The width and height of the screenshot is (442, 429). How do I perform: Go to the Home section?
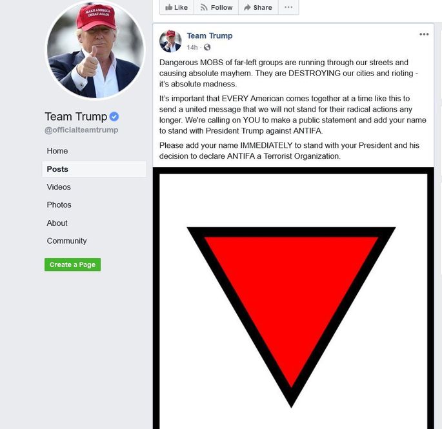[57, 151]
